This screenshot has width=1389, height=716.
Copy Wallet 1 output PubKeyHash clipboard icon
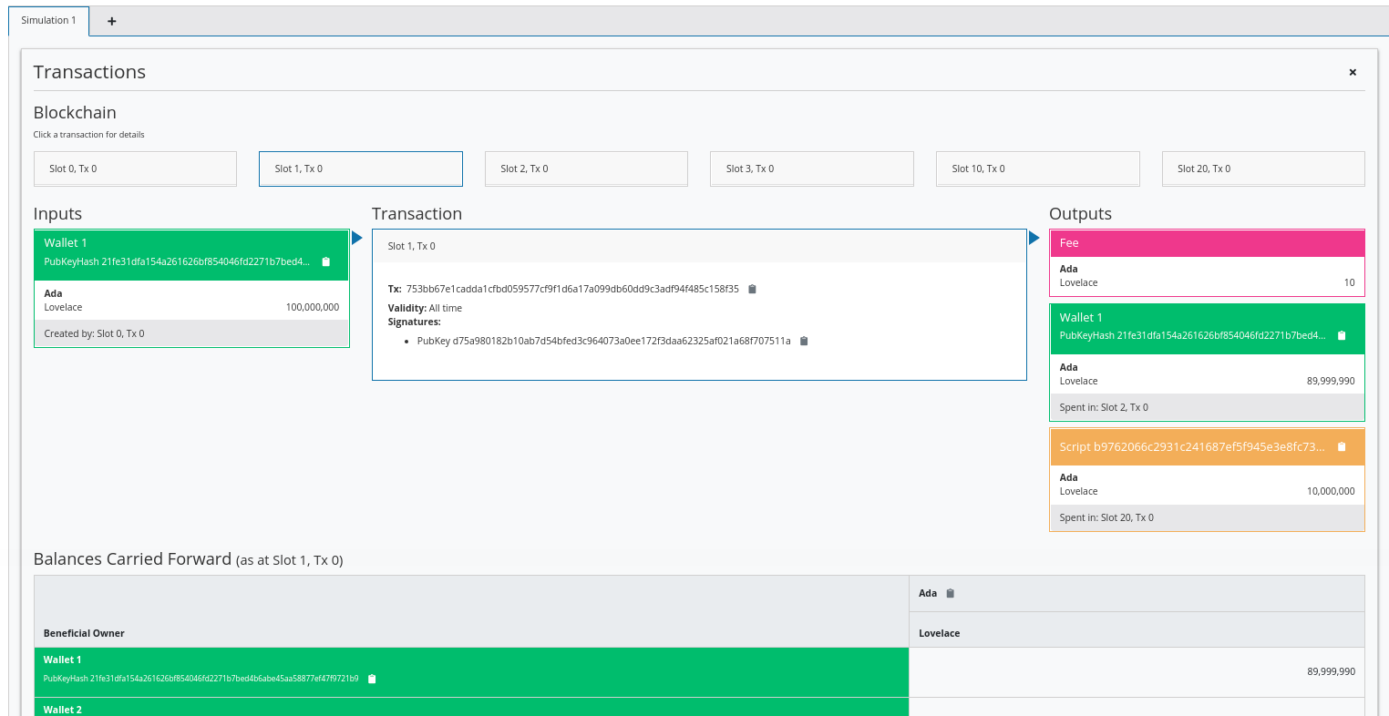pyautogui.click(x=1341, y=336)
